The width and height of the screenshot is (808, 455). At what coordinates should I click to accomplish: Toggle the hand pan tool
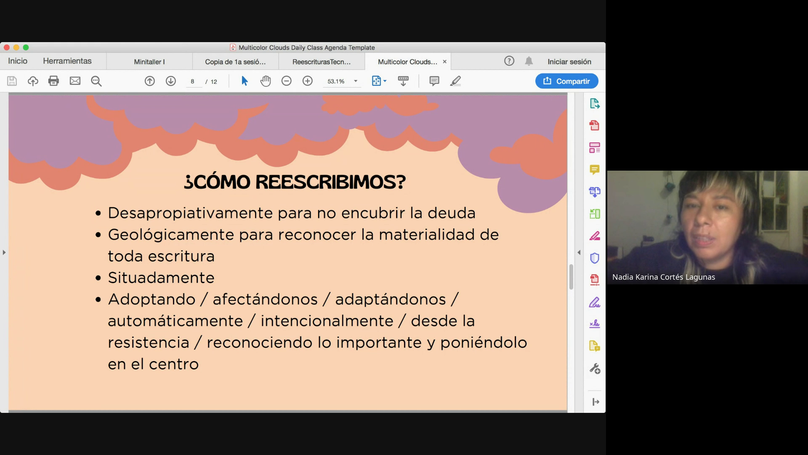[x=265, y=81]
